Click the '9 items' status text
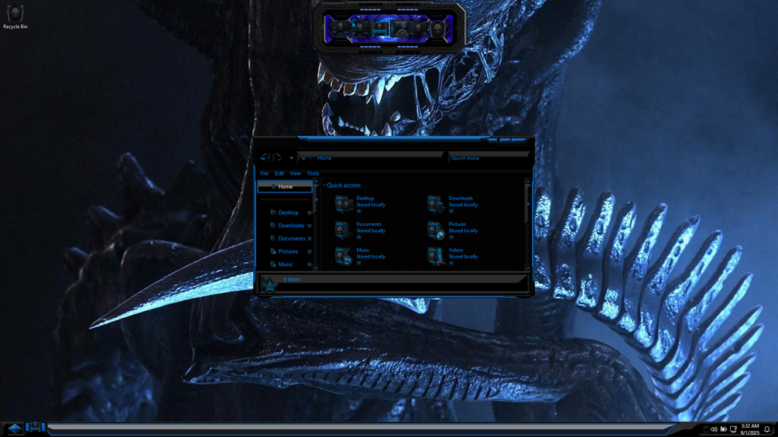 (x=292, y=279)
